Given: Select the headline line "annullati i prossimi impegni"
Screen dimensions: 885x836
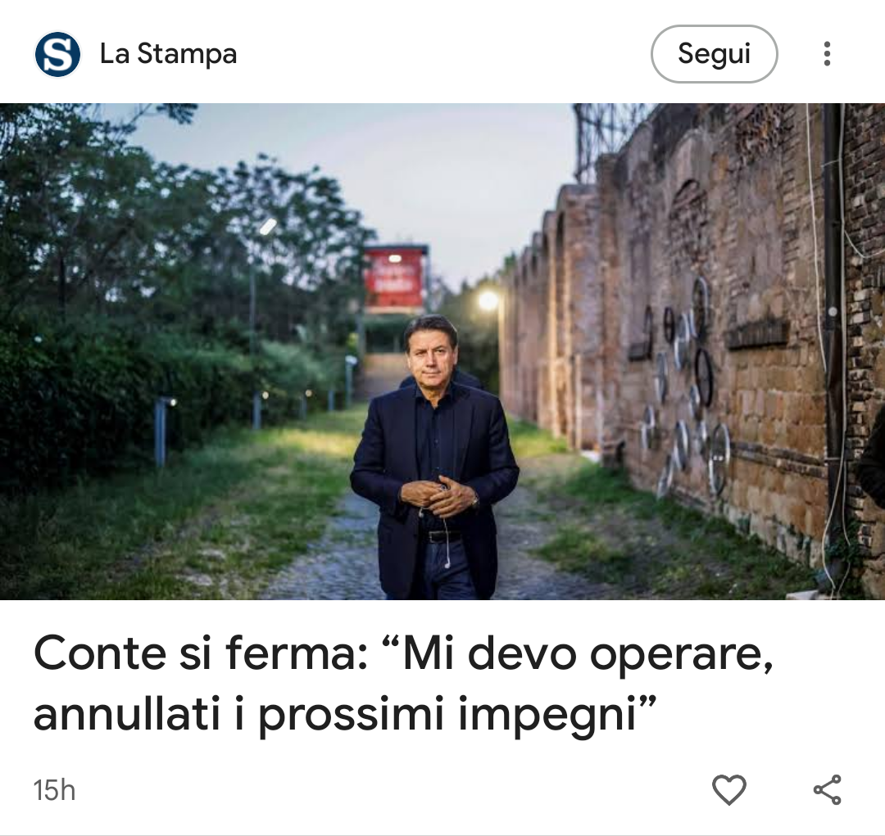Looking at the screenshot, I should point(346,714).
